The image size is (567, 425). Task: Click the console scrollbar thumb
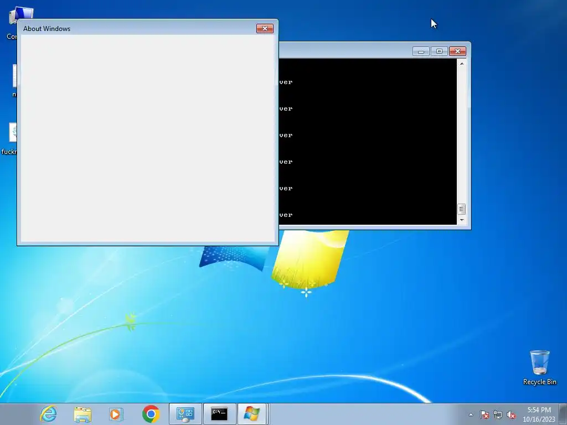tap(462, 209)
